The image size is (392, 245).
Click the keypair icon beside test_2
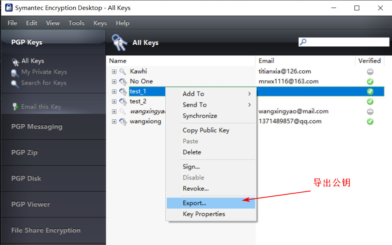(123, 101)
